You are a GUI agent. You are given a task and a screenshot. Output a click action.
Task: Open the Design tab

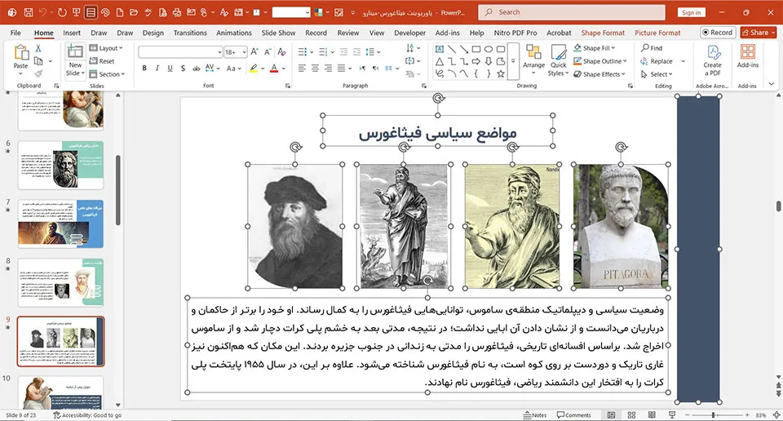[153, 33]
